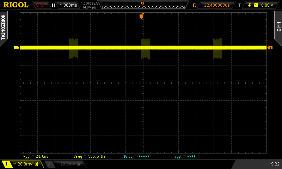Click the rightmost burst on the waveform
This screenshot has width=282, height=169.
[217, 49]
